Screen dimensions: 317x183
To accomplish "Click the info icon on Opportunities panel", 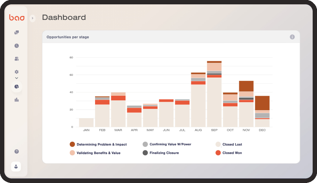I will pyautogui.click(x=292, y=37).
